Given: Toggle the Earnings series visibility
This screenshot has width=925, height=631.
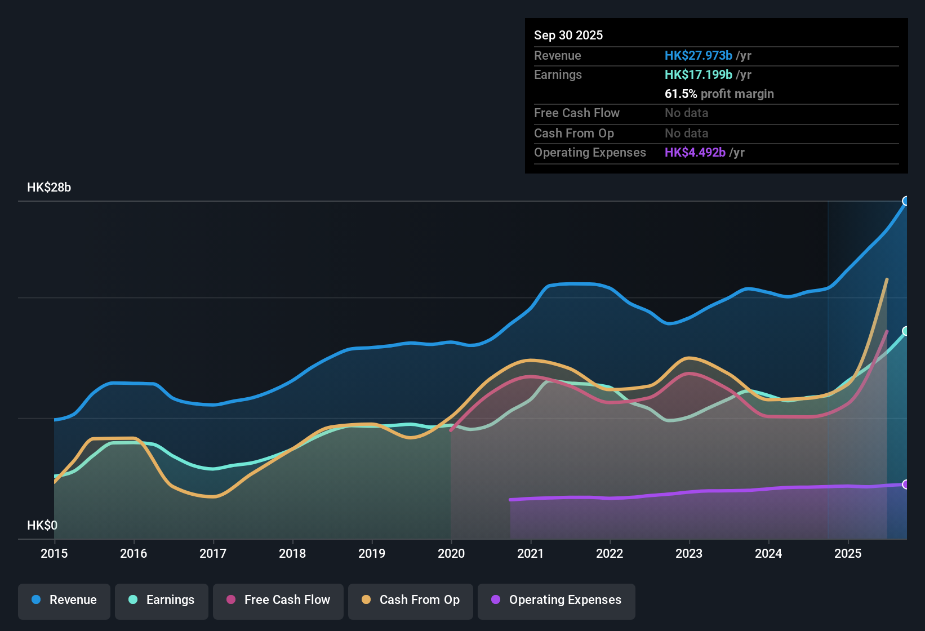Looking at the screenshot, I should (x=162, y=600).
